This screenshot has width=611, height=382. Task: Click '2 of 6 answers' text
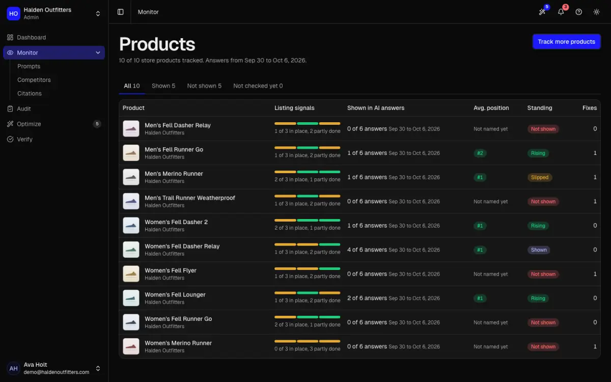(367, 298)
